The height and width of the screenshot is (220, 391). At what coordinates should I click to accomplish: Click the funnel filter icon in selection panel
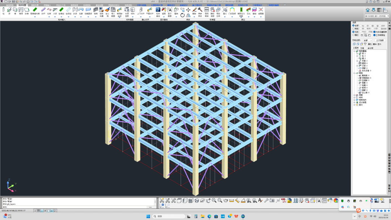(365, 44)
